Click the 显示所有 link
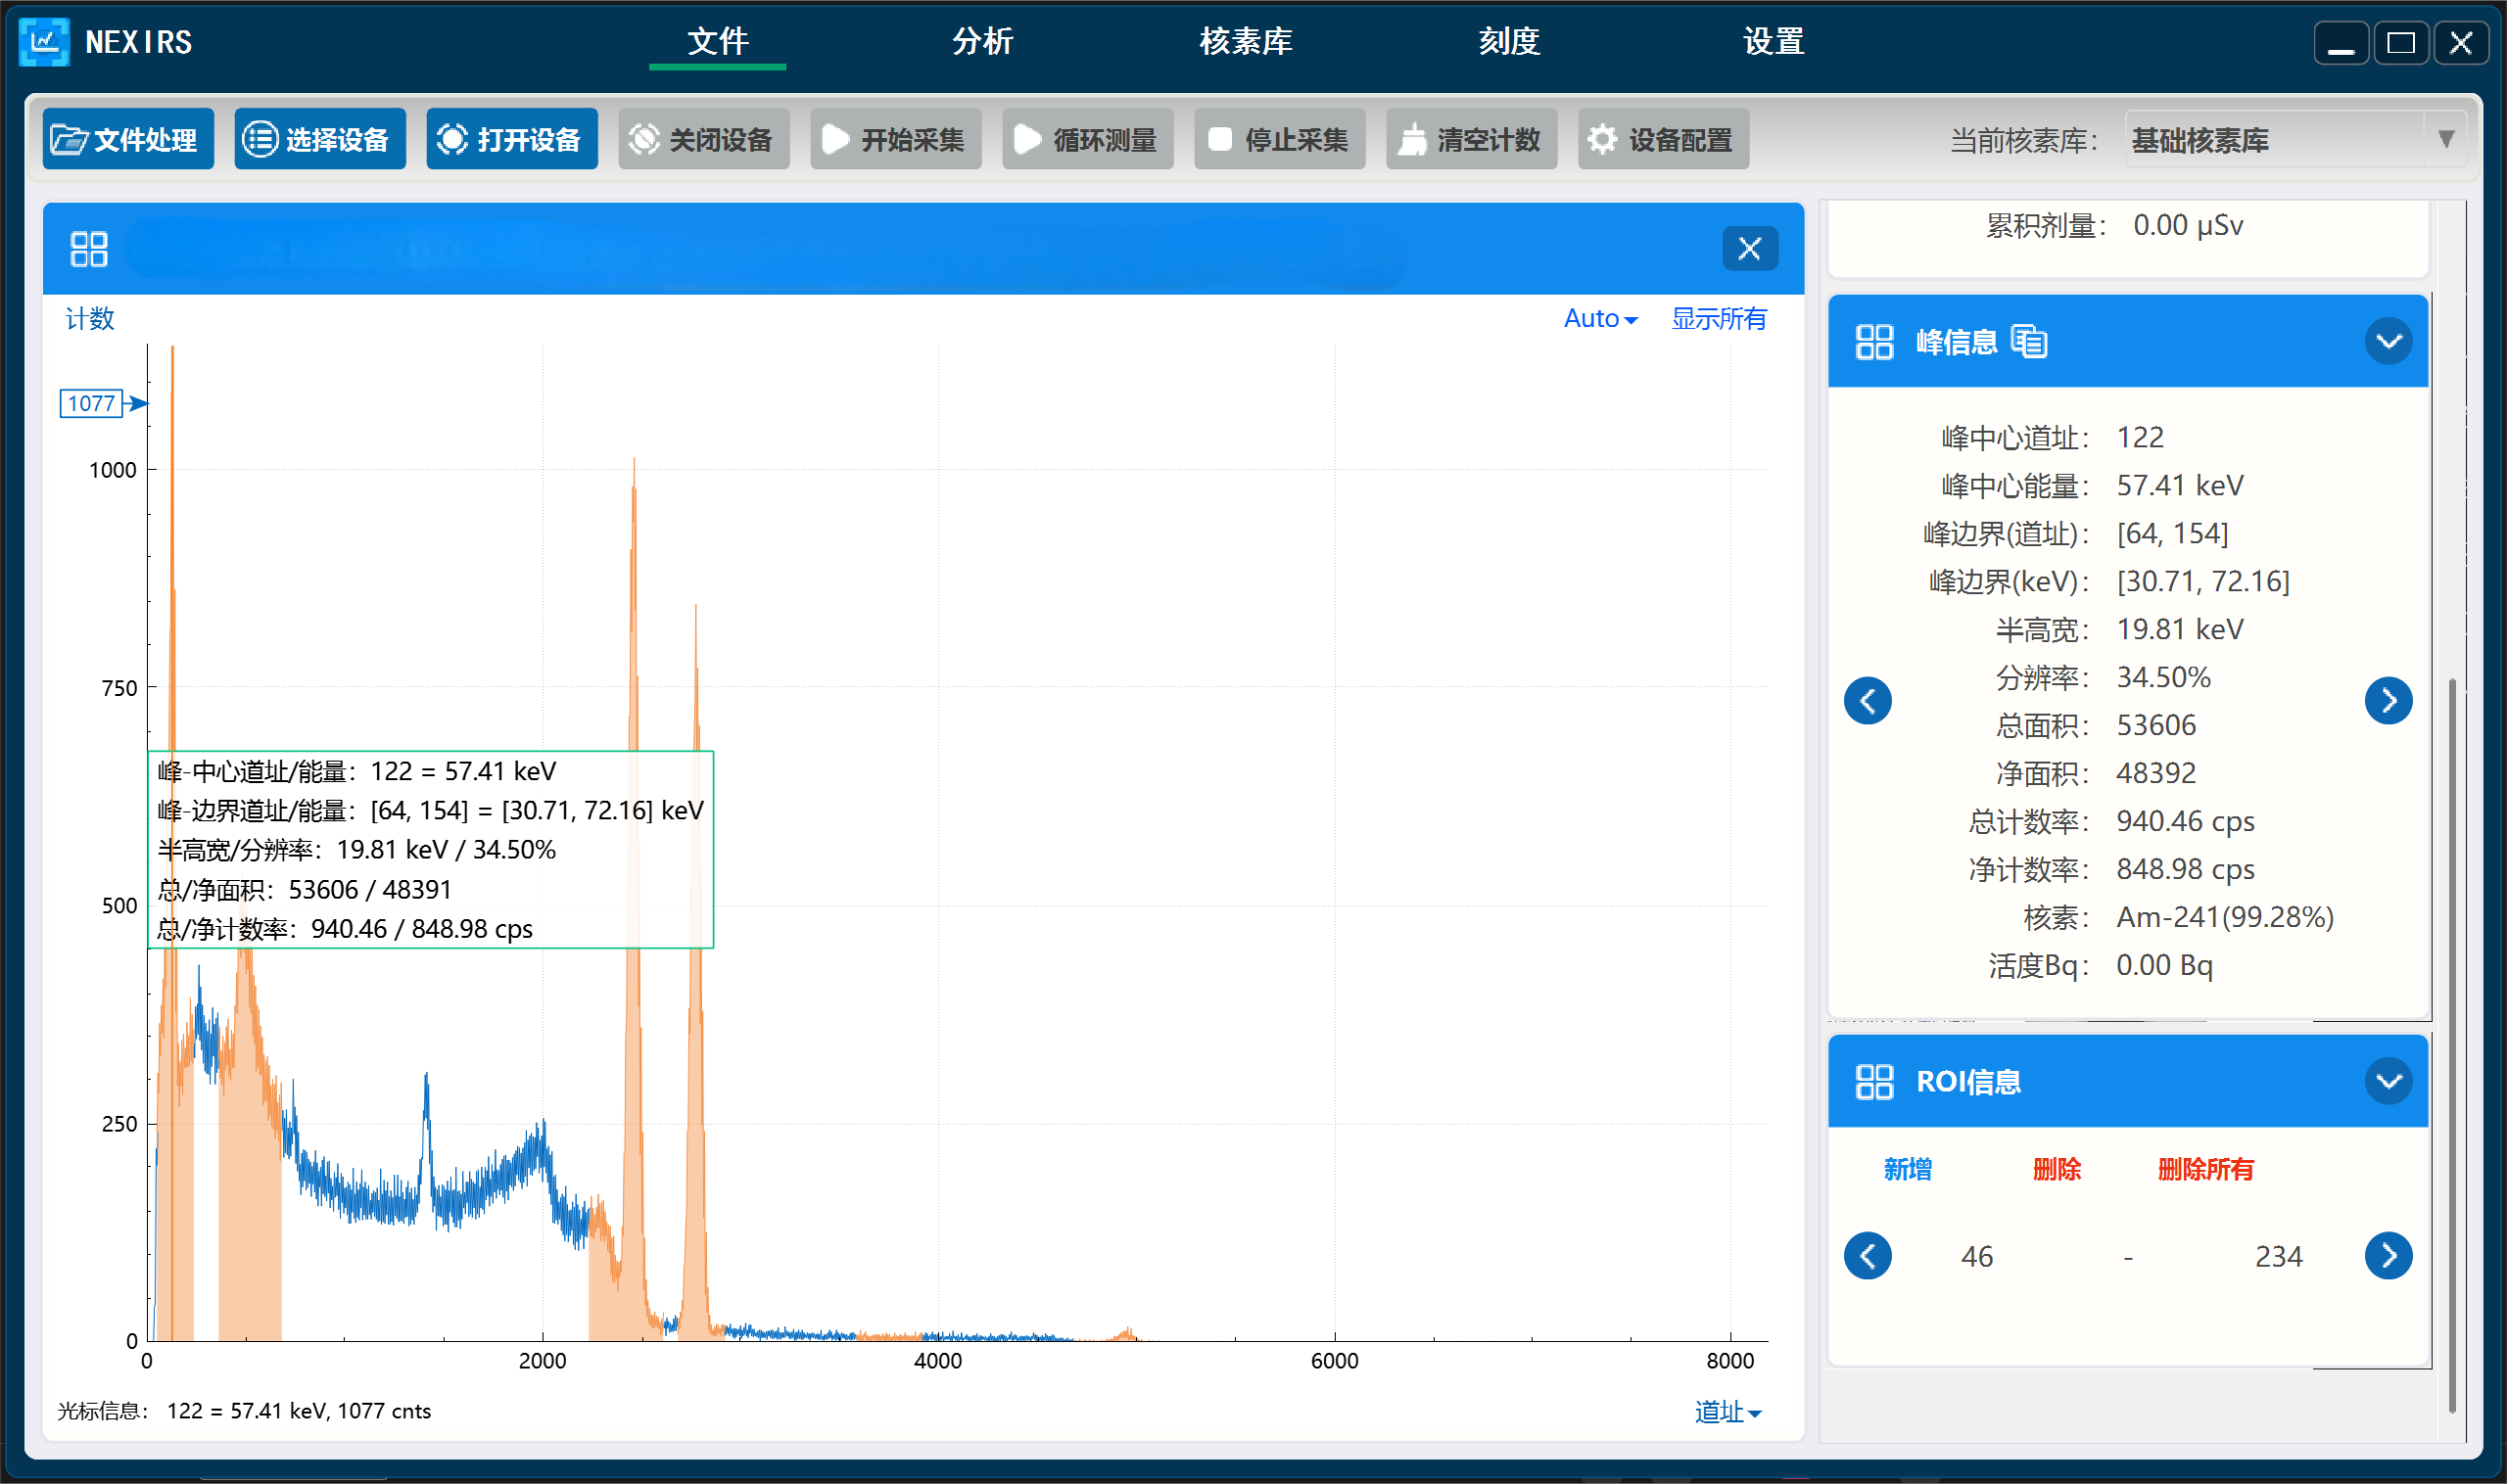Screen dimensions: 2507x1484 coord(1718,319)
